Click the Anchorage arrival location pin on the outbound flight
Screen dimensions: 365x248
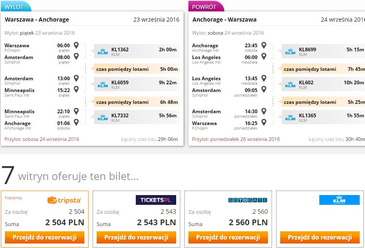point(76,122)
